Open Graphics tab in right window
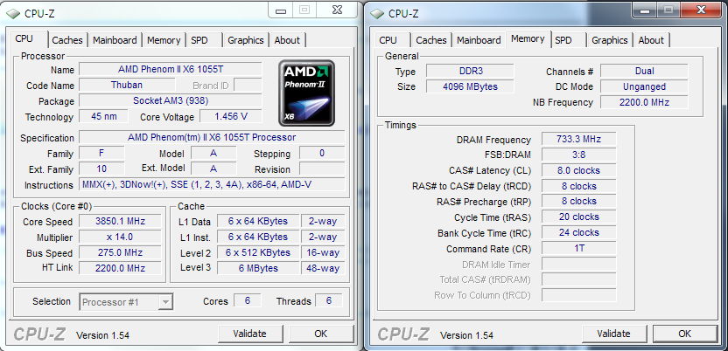 tap(610, 40)
